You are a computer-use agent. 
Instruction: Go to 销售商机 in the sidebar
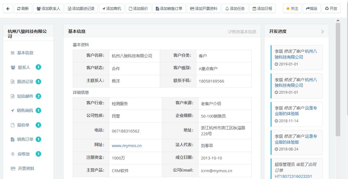25,111
